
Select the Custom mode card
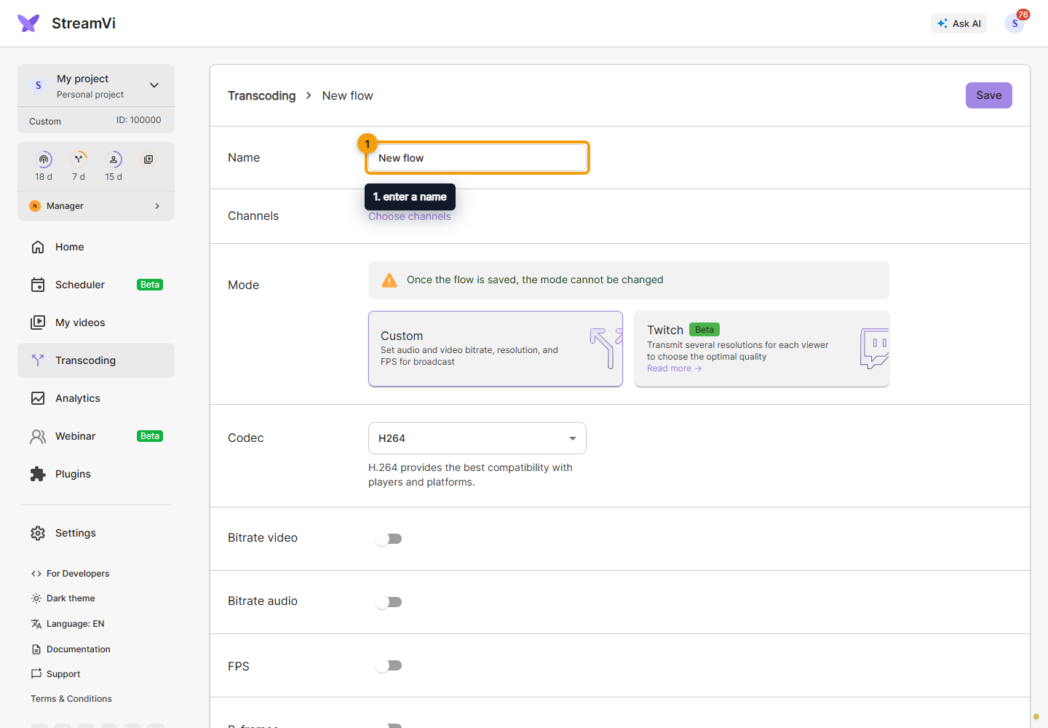point(496,349)
